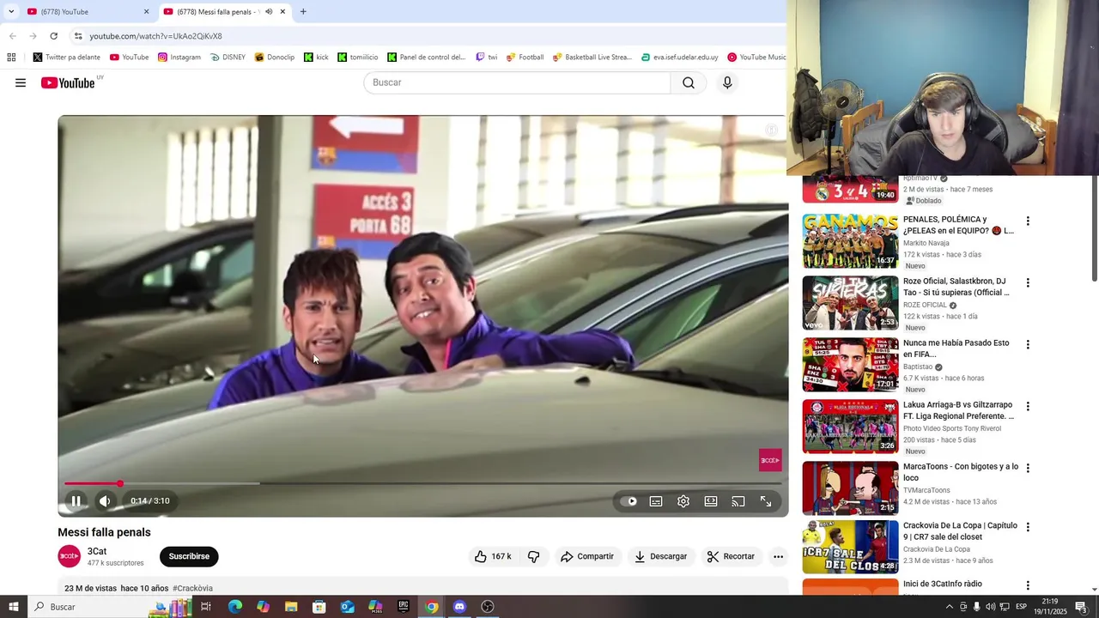Start voice search with the microphone icon
This screenshot has height=618, width=1099.
coord(727,82)
